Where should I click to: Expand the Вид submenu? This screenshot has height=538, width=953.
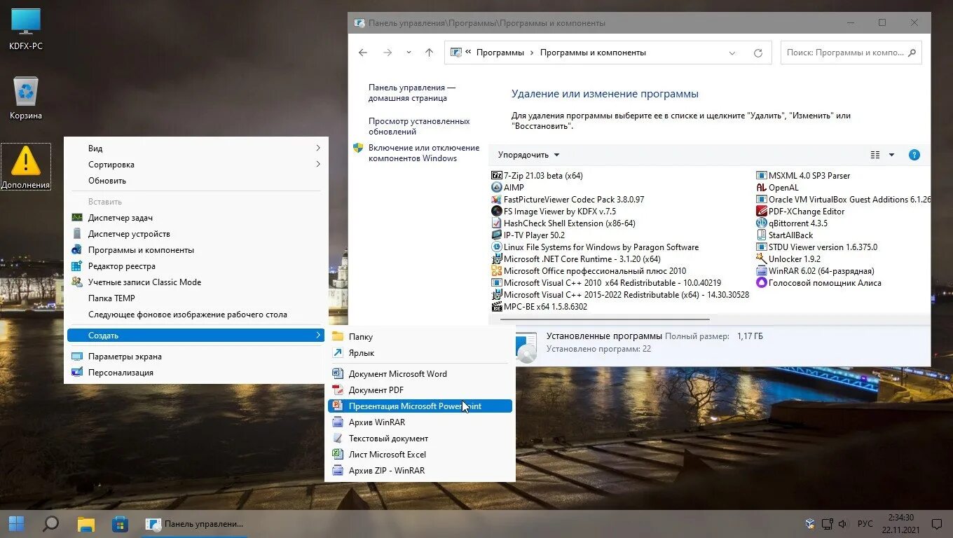196,149
